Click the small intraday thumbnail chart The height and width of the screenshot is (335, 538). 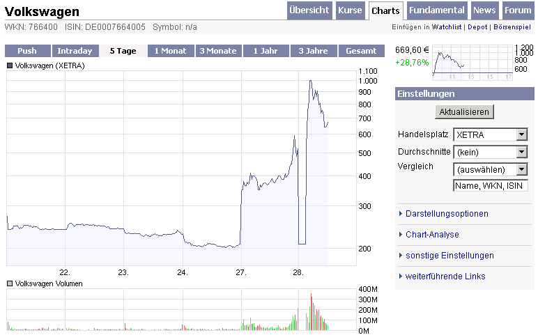pyautogui.click(x=472, y=63)
